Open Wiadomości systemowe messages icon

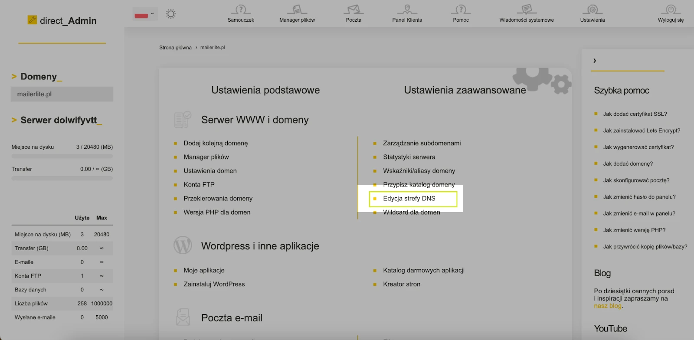tap(526, 10)
